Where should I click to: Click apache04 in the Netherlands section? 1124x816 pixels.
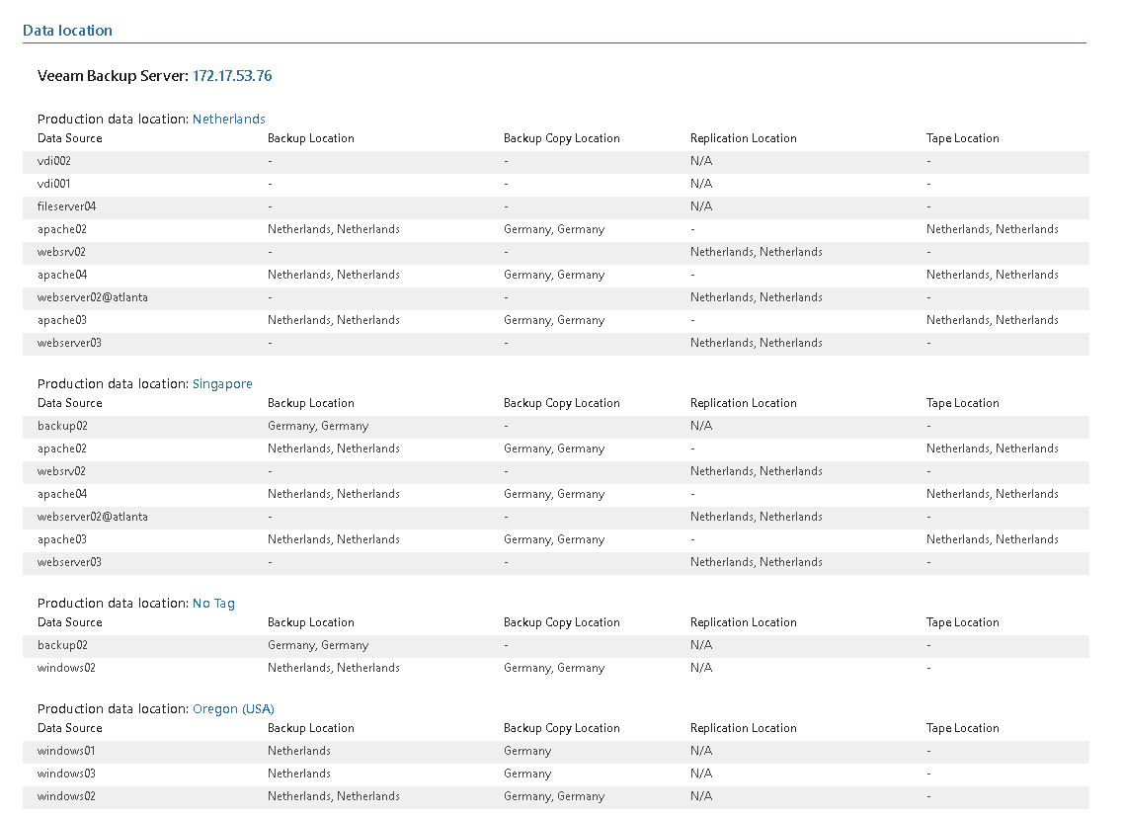pyautogui.click(x=61, y=275)
